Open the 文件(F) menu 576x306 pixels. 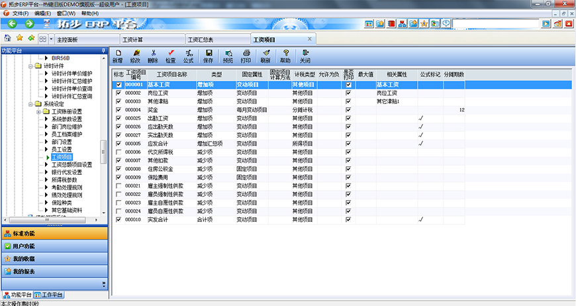click(x=20, y=13)
